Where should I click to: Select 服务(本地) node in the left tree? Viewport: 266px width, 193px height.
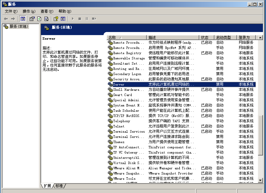[19, 26]
